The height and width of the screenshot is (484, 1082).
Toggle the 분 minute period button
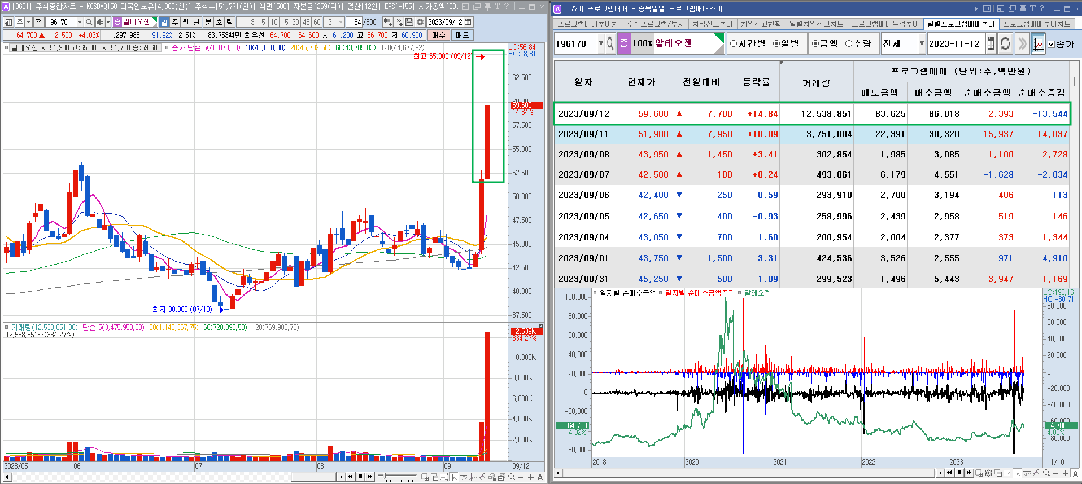(x=208, y=22)
